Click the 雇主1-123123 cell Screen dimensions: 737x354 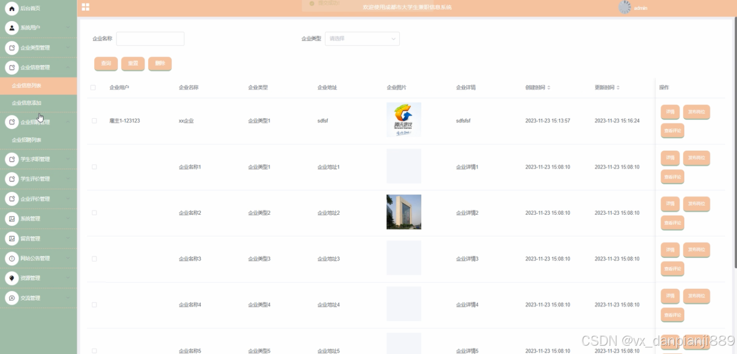[x=125, y=121]
